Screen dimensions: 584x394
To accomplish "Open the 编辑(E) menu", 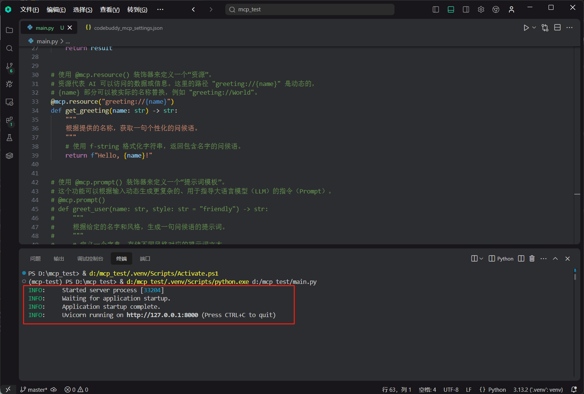I will pyautogui.click(x=56, y=9).
